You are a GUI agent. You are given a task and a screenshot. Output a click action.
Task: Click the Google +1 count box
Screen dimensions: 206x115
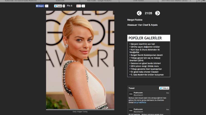pyautogui.click(x=83, y=6)
